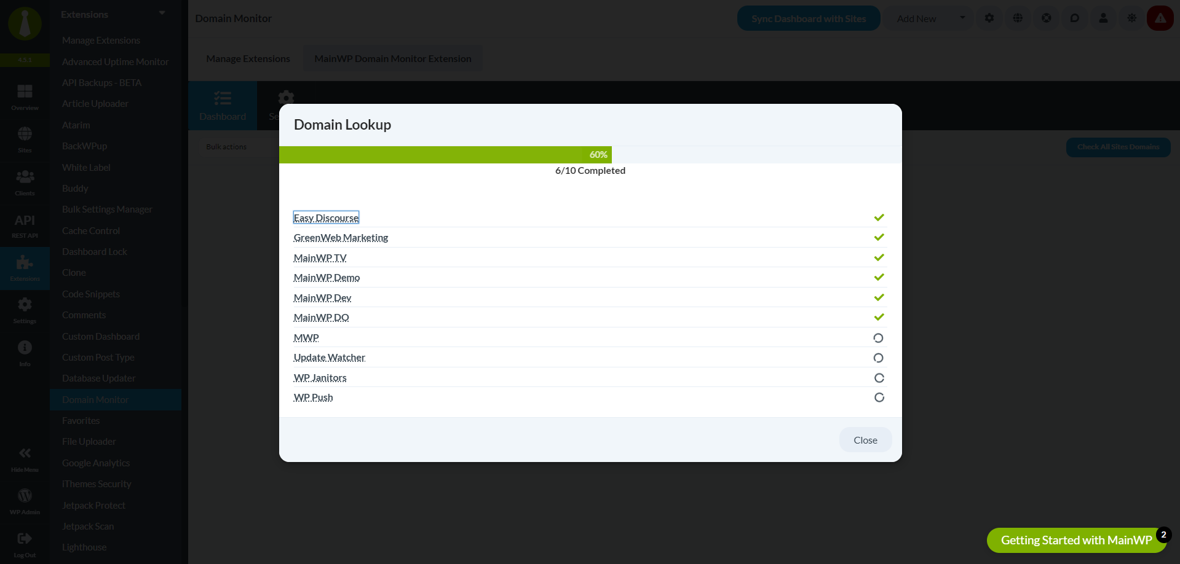Image resolution: width=1180 pixels, height=564 pixels.
Task: Open Advanced Uptime Monitor menu item
Action: point(115,61)
